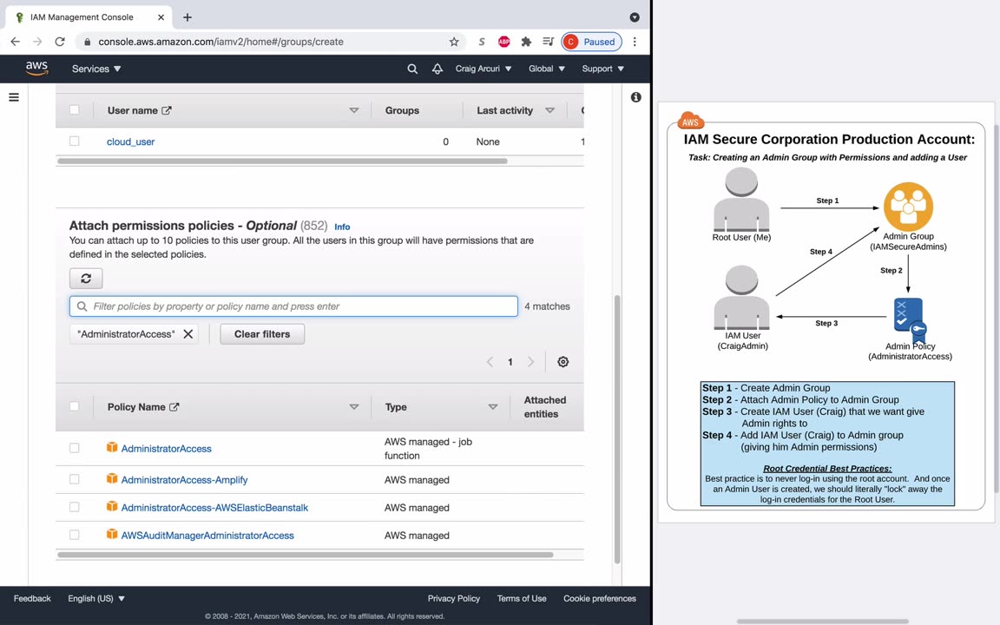1000x625 pixels.
Task: Click the filter policies search field
Action: pos(293,306)
